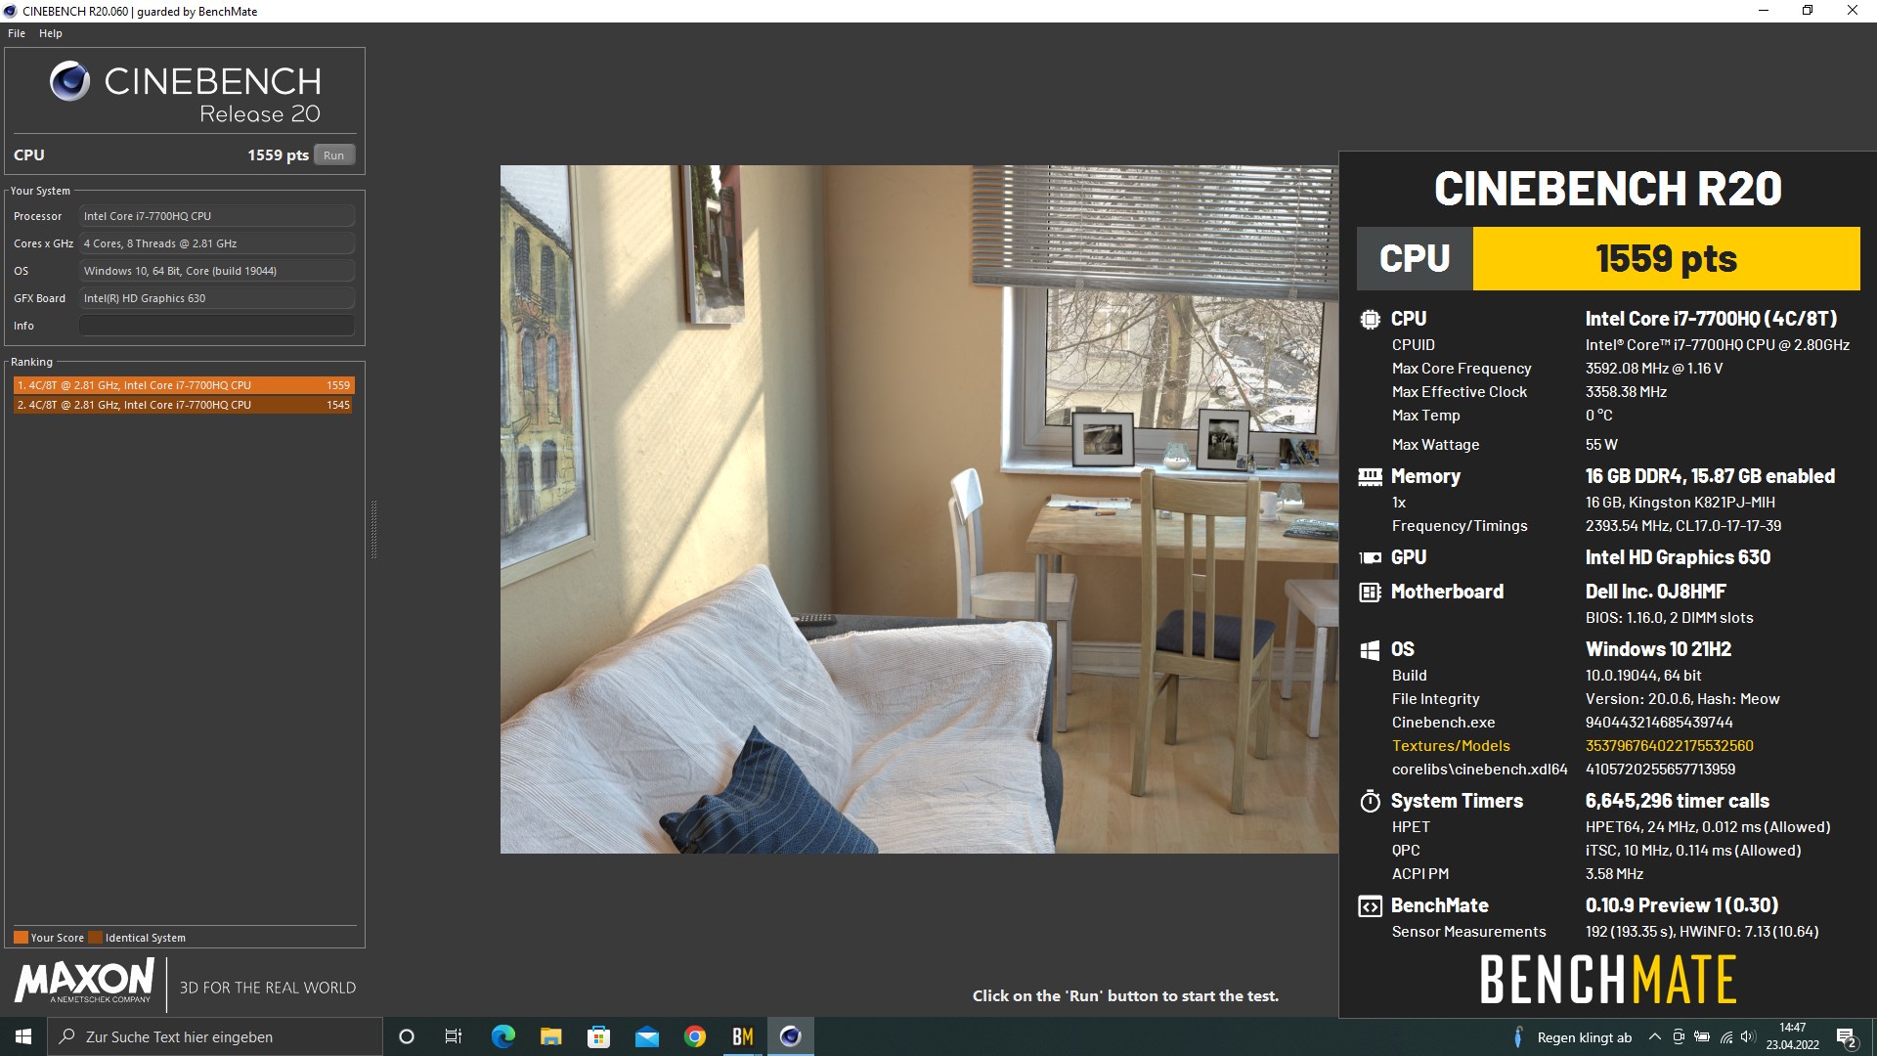1877x1056 pixels.
Task: Open the notification center icon
Action: click(x=1847, y=1037)
